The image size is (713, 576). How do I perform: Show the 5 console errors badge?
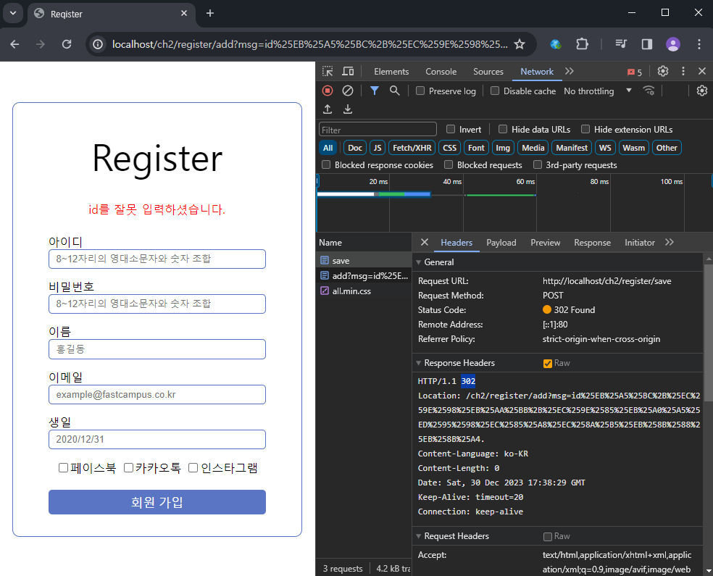[x=635, y=72]
